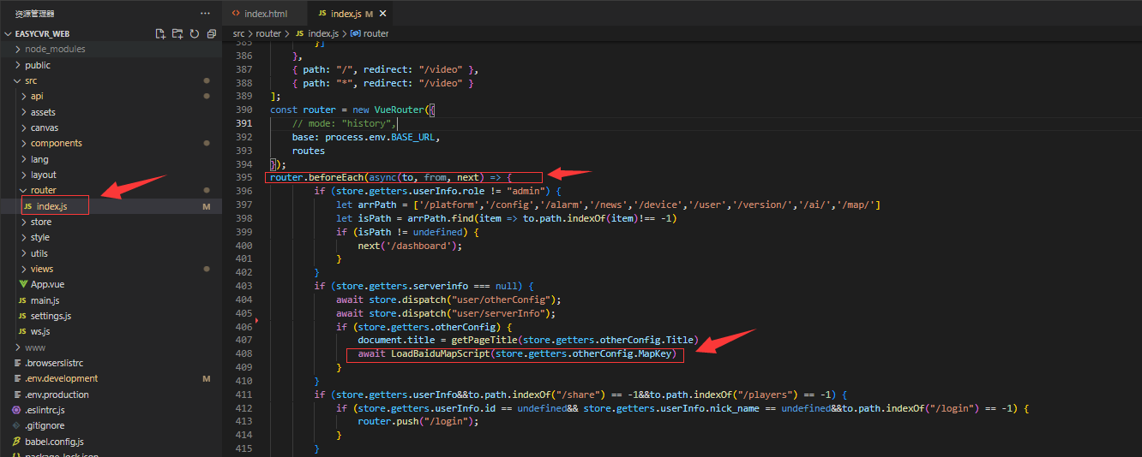Screen dimensions: 1142x457
Task: Expand the components folder
Action: 57,143
